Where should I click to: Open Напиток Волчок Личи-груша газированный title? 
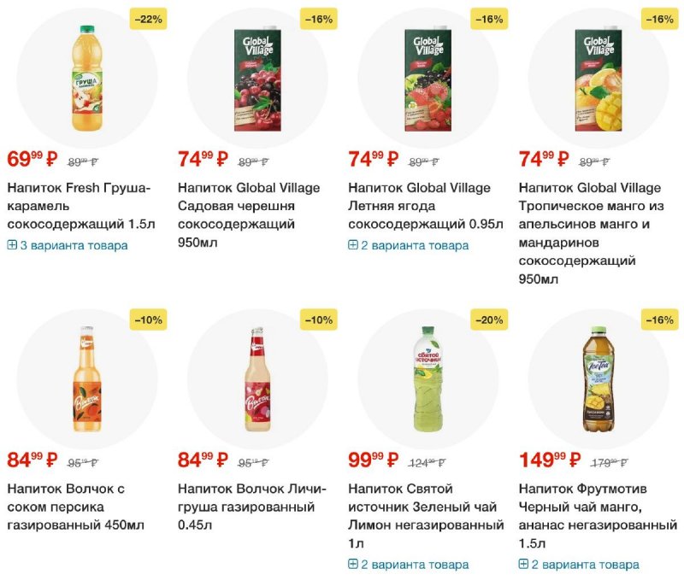click(251, 507)
